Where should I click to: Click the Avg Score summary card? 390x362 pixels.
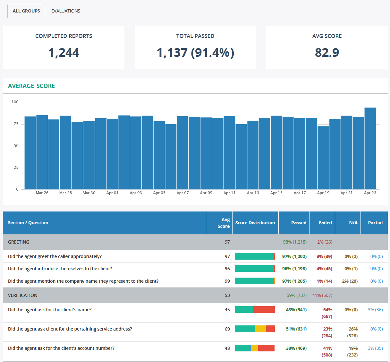tap(327, 47)
